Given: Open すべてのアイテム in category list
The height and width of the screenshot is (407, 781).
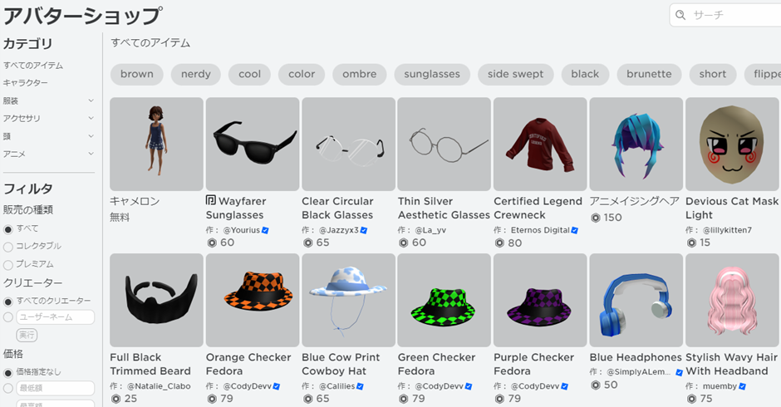Looking at the screenshot, I should 33,66.
